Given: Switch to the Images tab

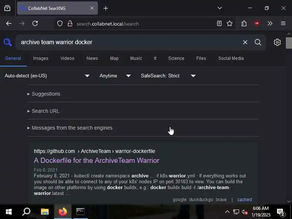Looking at the screenshot, I should [41, 58].
